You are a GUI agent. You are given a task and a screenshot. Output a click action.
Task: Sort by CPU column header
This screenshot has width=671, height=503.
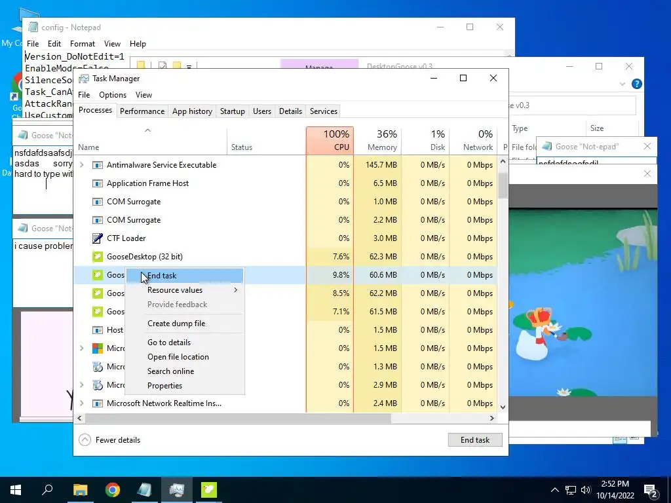coord(330,141)
